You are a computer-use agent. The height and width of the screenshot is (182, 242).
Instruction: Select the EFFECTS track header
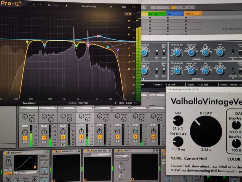[x=193, y=14]
